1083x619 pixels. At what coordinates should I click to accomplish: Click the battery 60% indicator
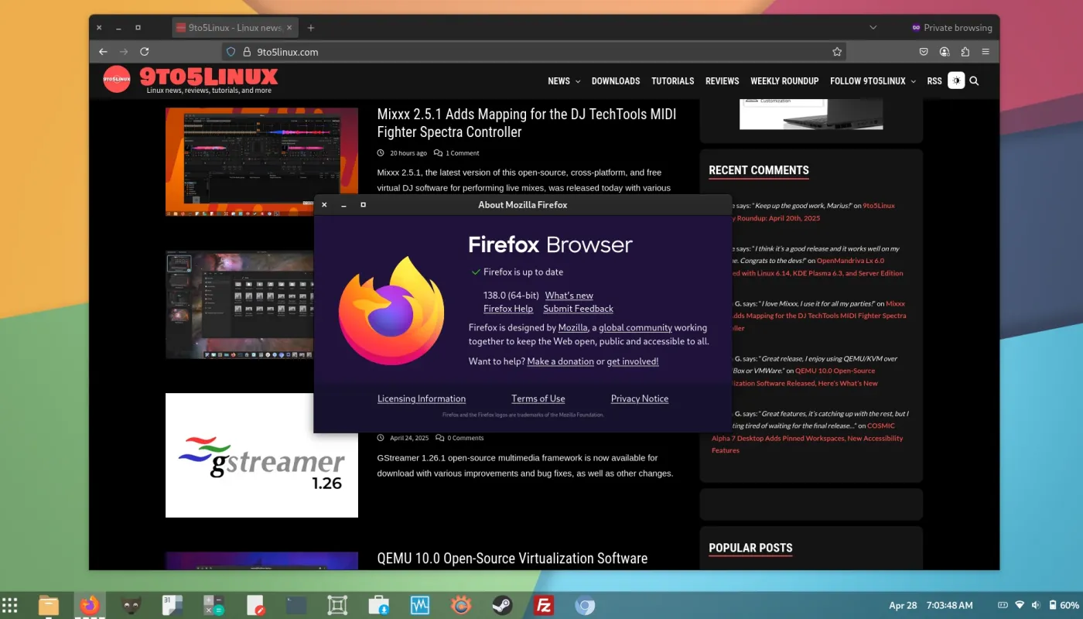click(1064, 605)
